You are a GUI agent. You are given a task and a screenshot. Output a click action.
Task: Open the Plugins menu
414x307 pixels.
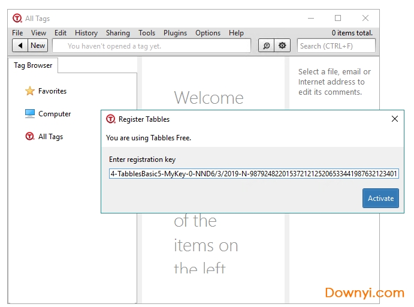click(175, 33)
